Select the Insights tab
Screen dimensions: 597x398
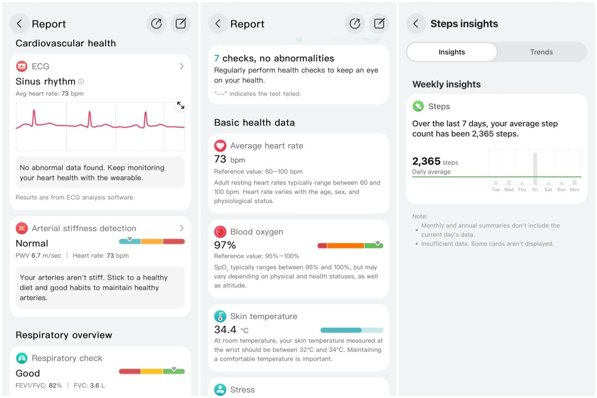click(x=452, y=52)
